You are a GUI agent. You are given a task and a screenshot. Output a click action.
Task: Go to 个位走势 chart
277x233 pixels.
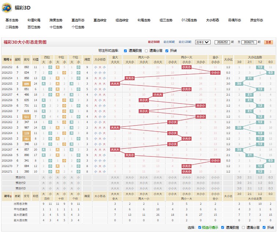coord(78,27)
